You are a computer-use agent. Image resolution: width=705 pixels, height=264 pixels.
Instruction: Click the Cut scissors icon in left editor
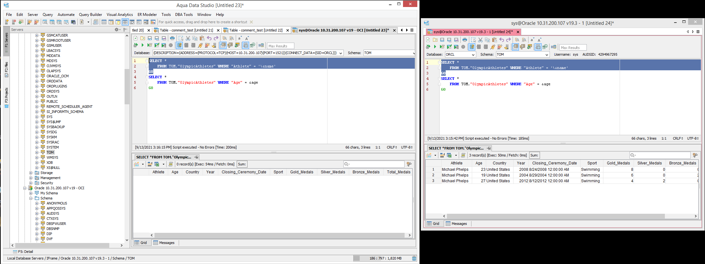(x=188, y=38)
